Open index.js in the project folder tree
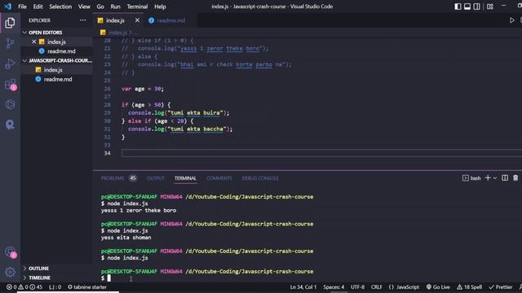This screenshot has width=522, height=293. coord(53,70)
